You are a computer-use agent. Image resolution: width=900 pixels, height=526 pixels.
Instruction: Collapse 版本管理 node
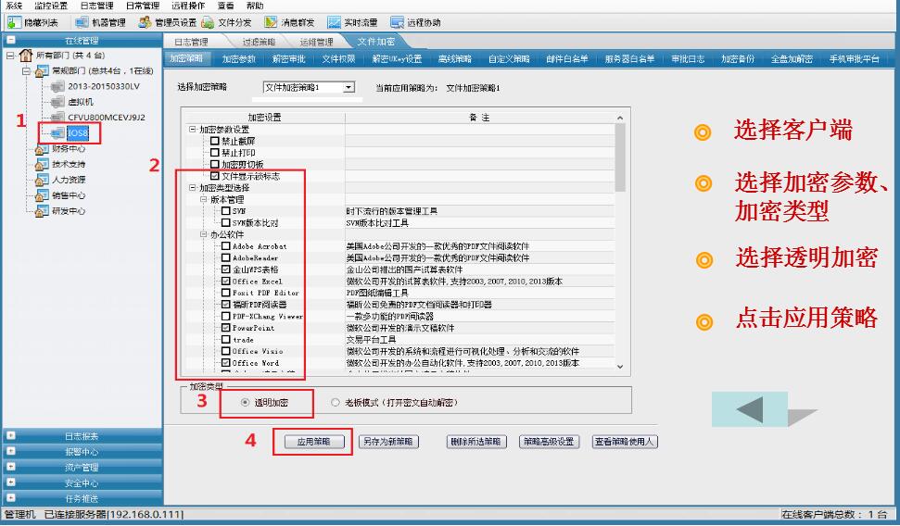(204, 200)
